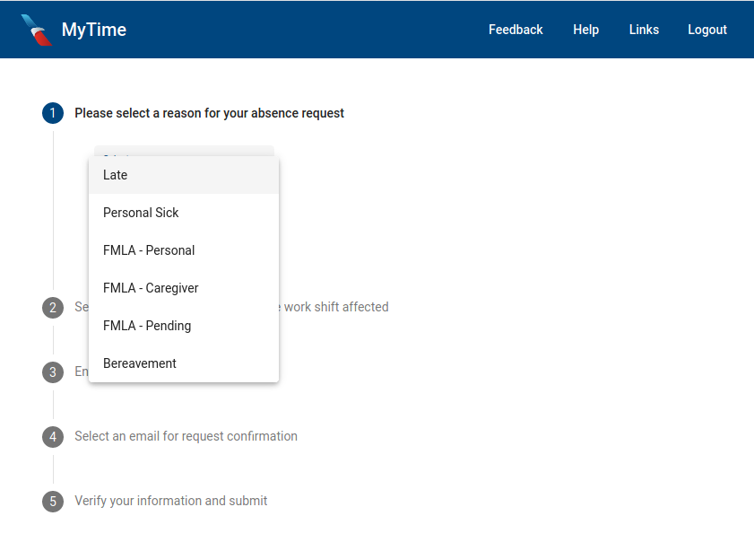This screenshot has width=754, height=542.
Task: Open the Help page
Action: click(585, 30)
